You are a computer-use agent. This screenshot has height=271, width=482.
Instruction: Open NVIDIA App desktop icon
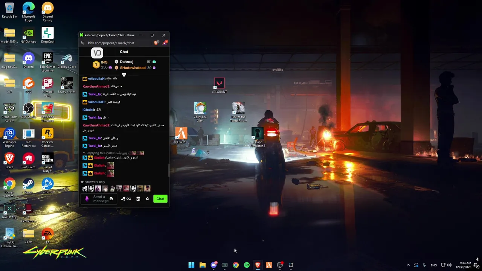tap(28, 35)
